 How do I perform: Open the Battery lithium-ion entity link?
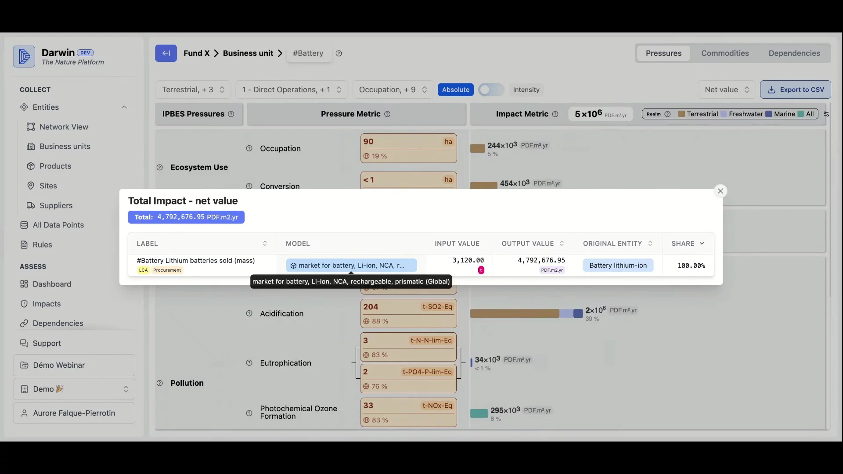618,266
